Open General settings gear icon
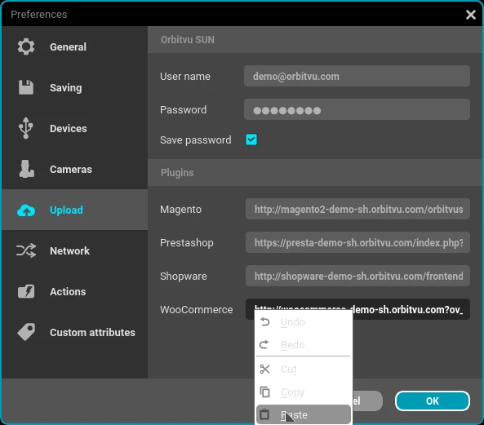Image resolution: width=484 pixels, height=425 pixels. [26, 46]
